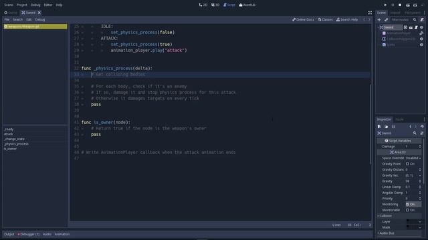Stop the running scene
Image resolution: width=428 pixels, height=240 pixels.
(400, 5)
